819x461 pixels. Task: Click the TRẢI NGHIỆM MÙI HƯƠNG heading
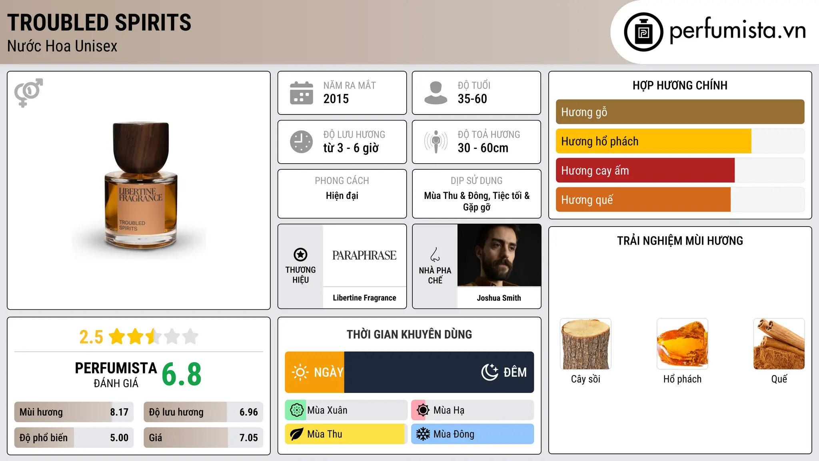(680, 241)
